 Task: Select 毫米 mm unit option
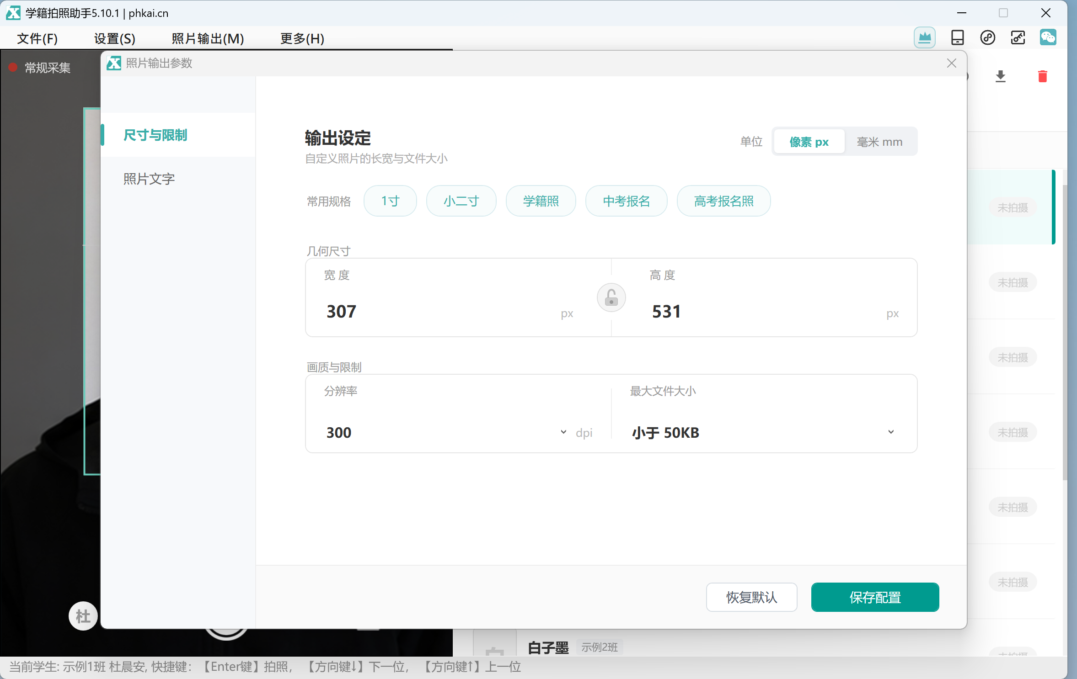[879, 142]
